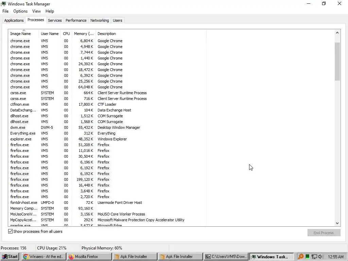Viewport: 348px width, 261px height.
Task: Select dllhost.exe row using 1,568 K
Action: tap(107, 122)
